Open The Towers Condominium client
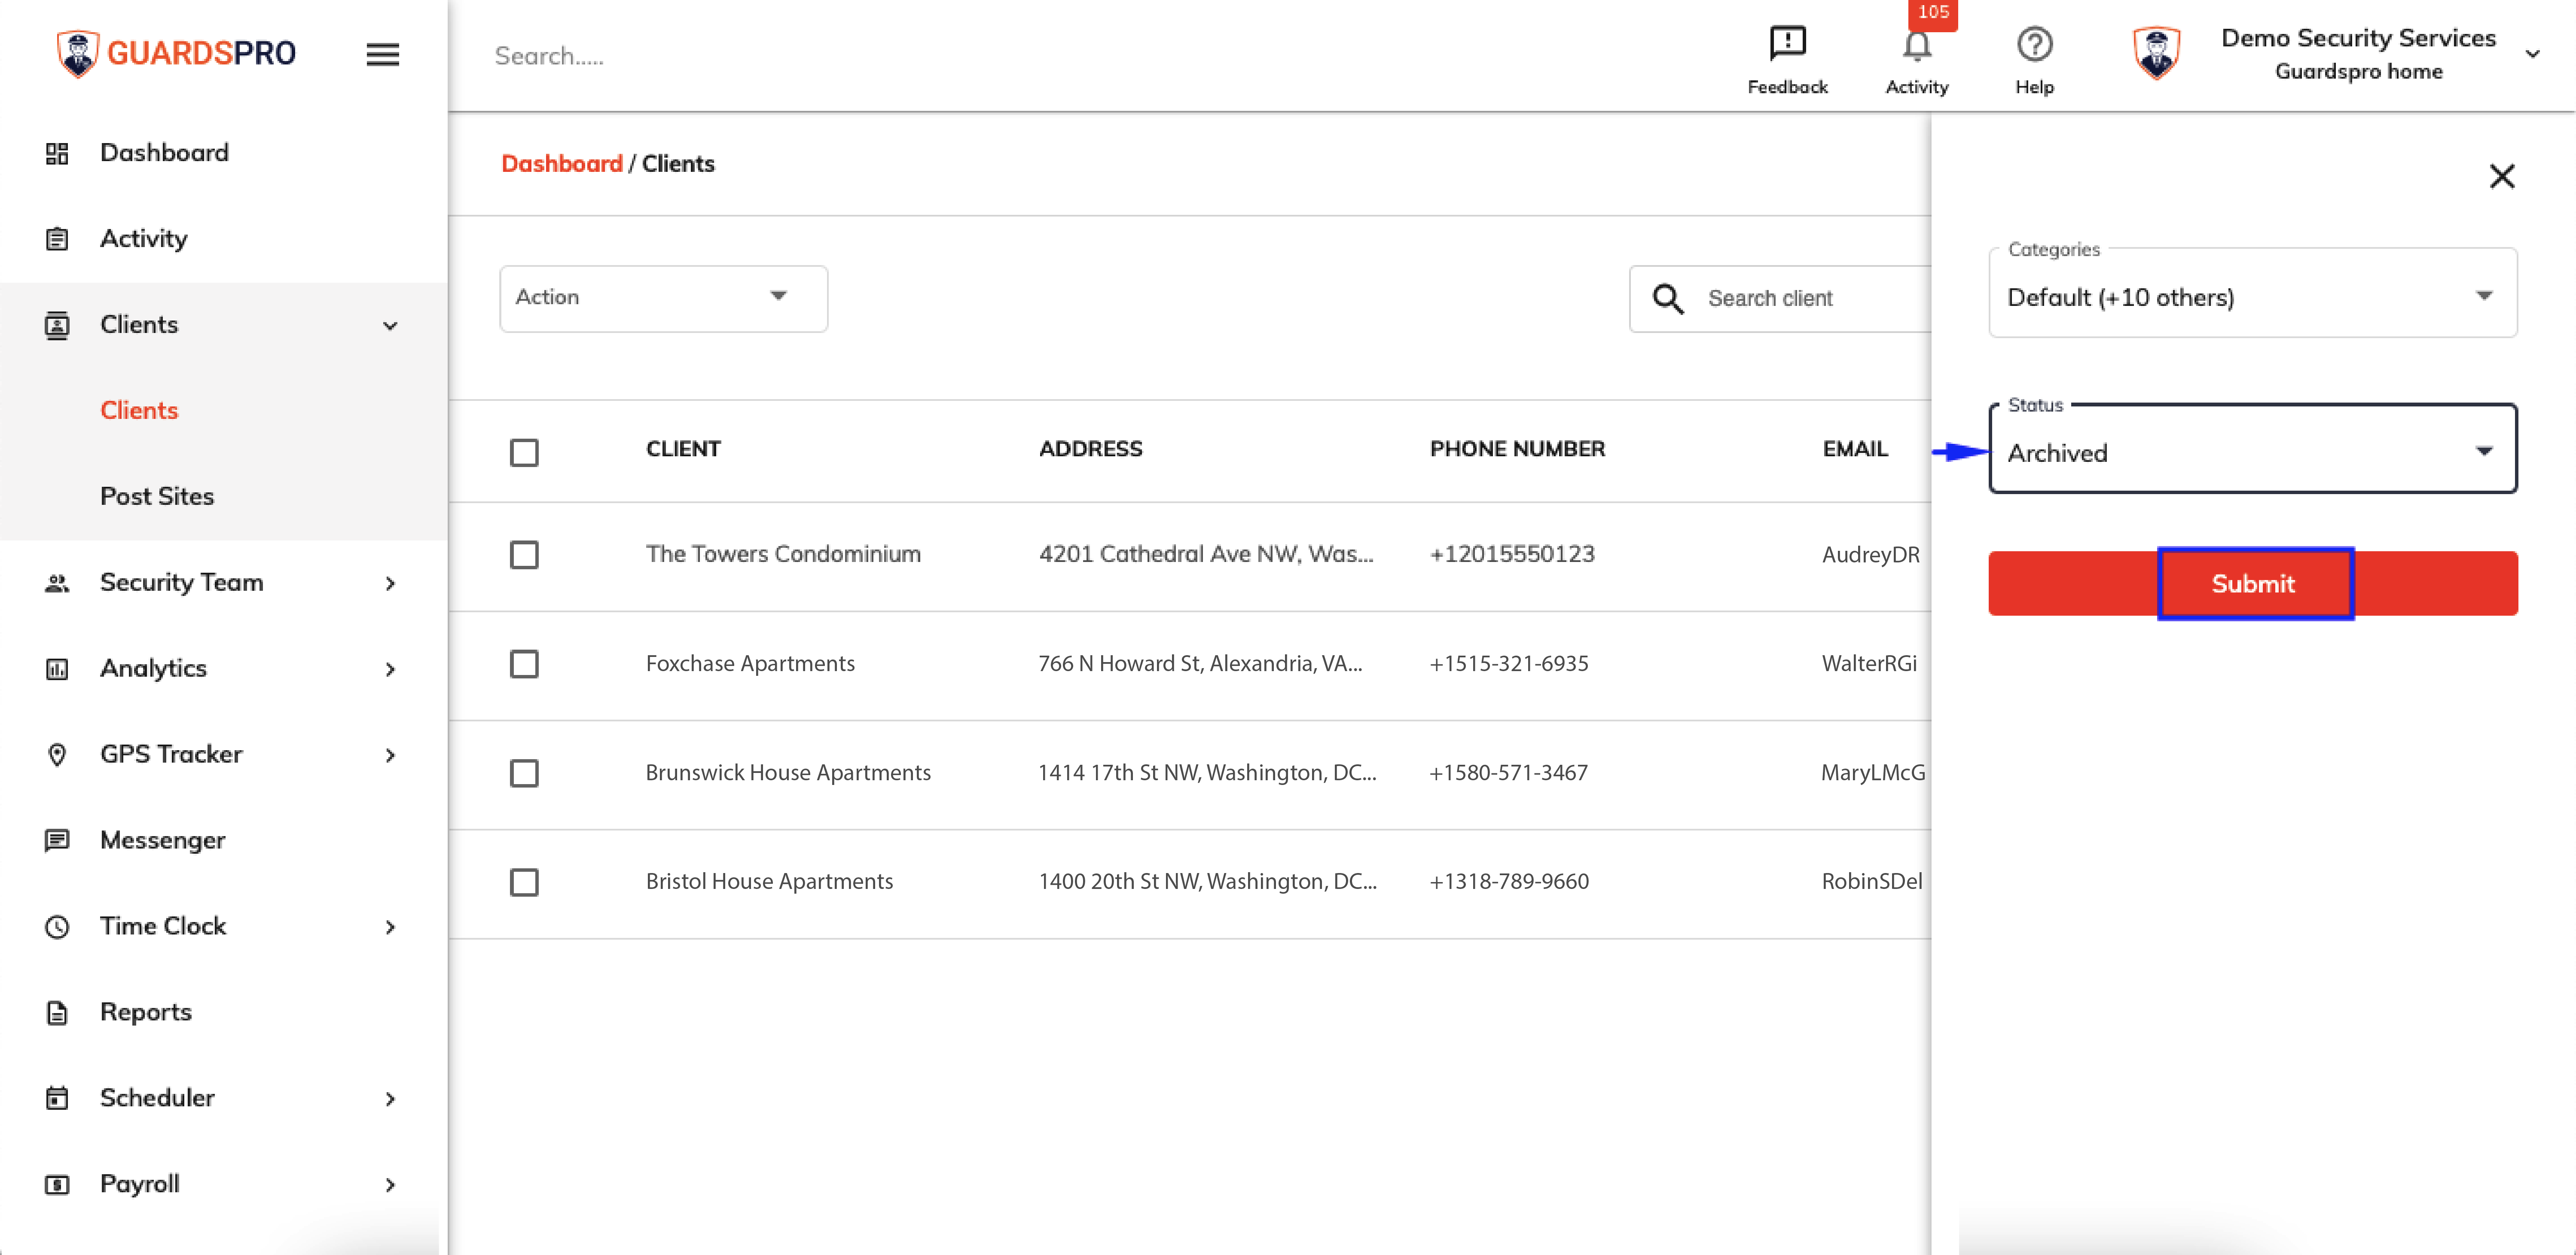 point(783,554)
